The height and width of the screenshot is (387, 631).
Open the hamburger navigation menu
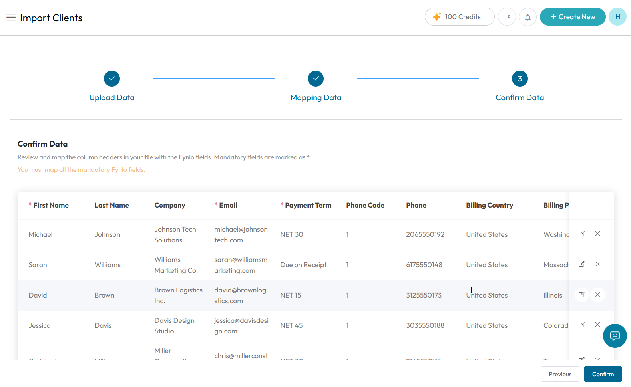click(11, 17)
